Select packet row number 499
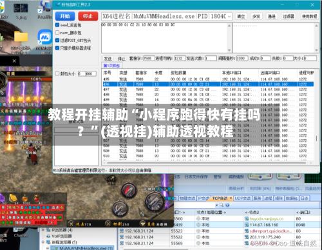The height and width of the screenshot is (250, 322). [208, 100]
